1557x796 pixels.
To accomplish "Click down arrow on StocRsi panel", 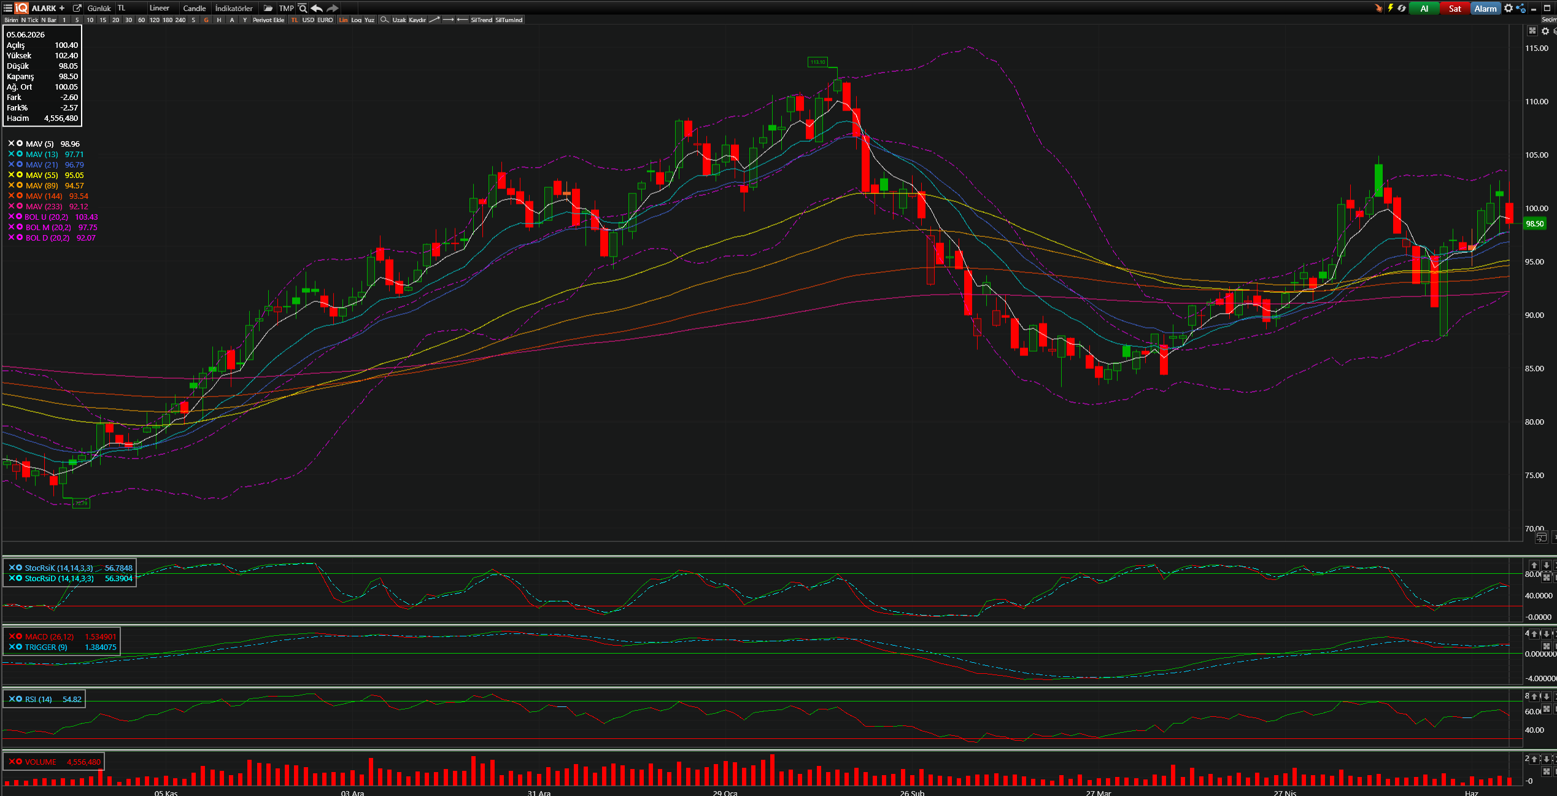I will [1547, 565].
